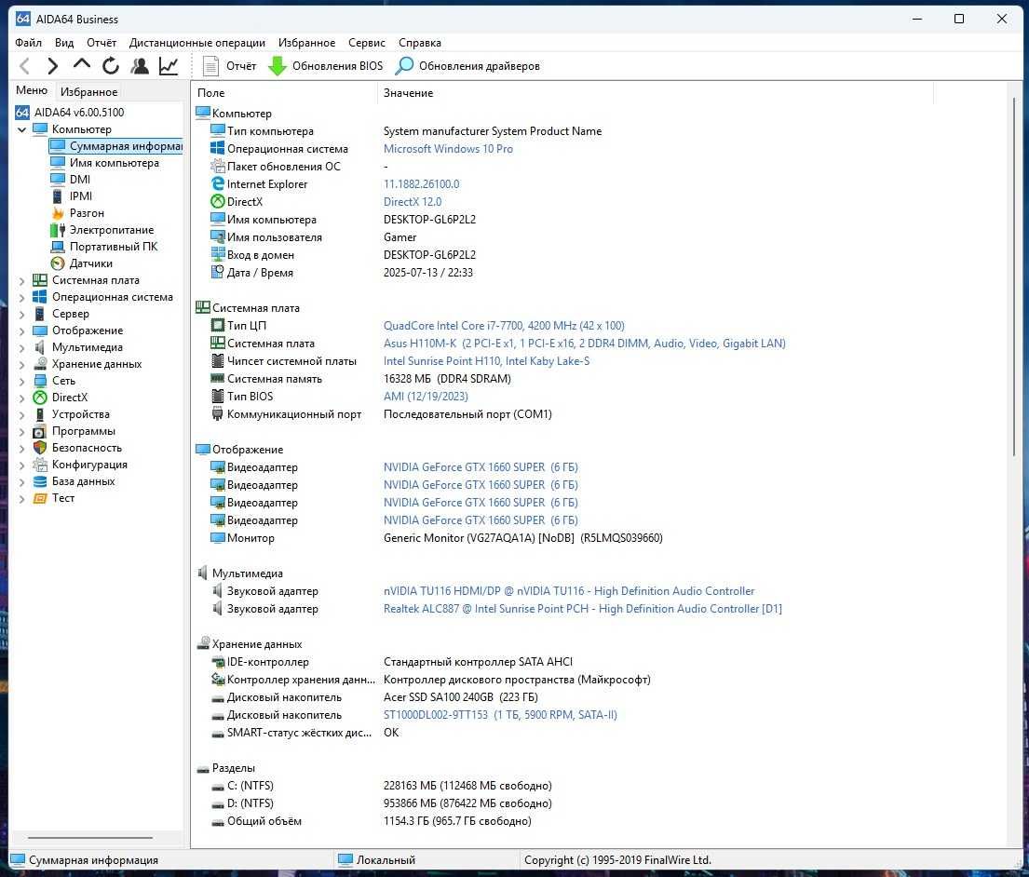Collapse the Компьютер tree node

pos(21,130)
